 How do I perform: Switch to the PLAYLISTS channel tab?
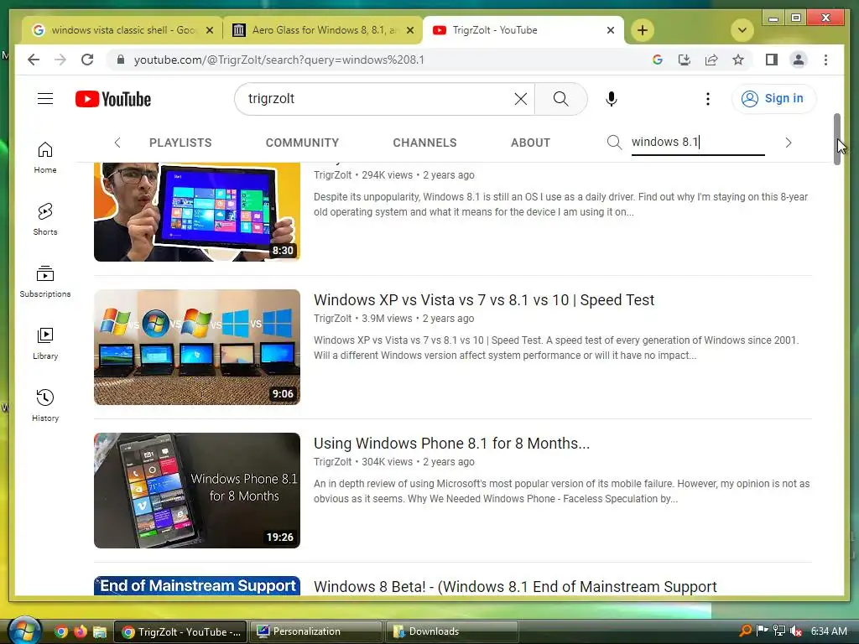[x=180, y=143]
